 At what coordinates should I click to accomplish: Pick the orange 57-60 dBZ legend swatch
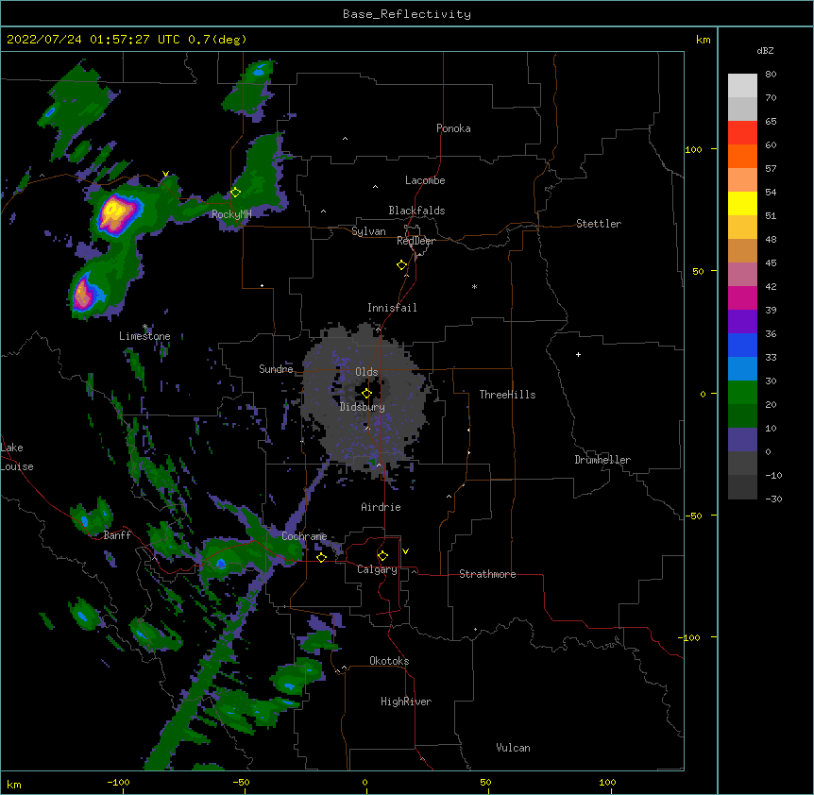(742, 156)
